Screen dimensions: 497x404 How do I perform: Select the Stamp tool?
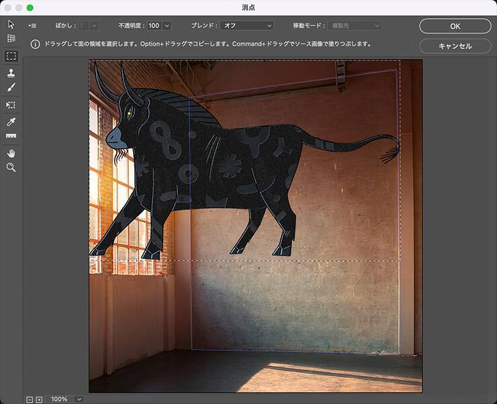[x=11, y=72]
